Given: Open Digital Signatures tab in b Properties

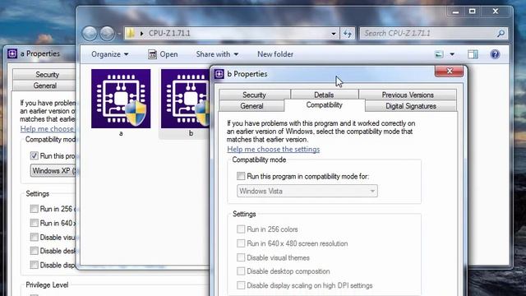Looking at the screenshot, I should (411, 106).
